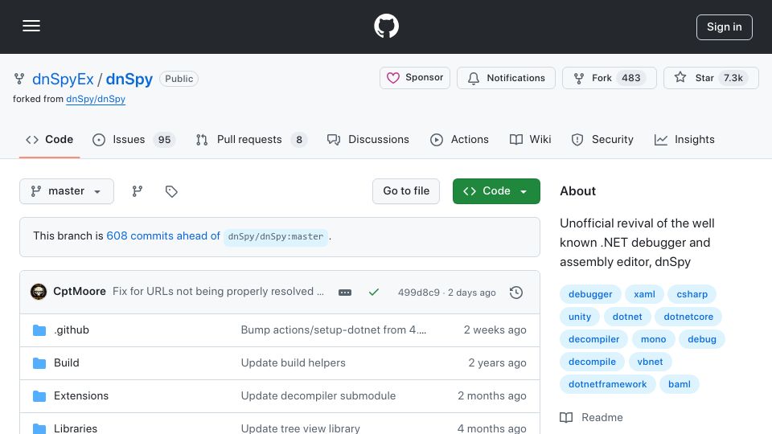Open Update tree view library commit
Viewport: 772px width, 434px height.
coord(300,428)
